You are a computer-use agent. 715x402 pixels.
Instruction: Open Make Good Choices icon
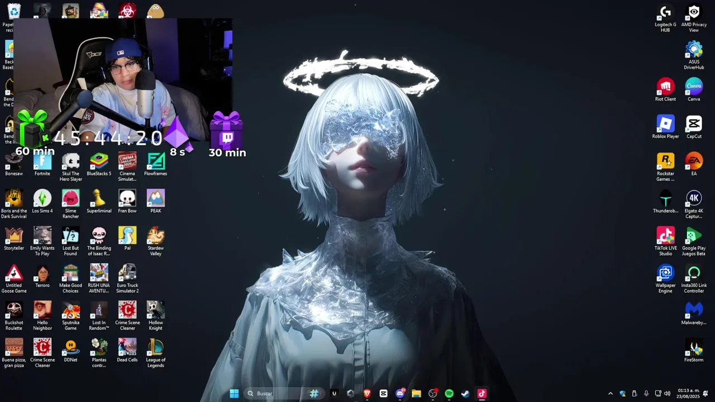point(70,279)
